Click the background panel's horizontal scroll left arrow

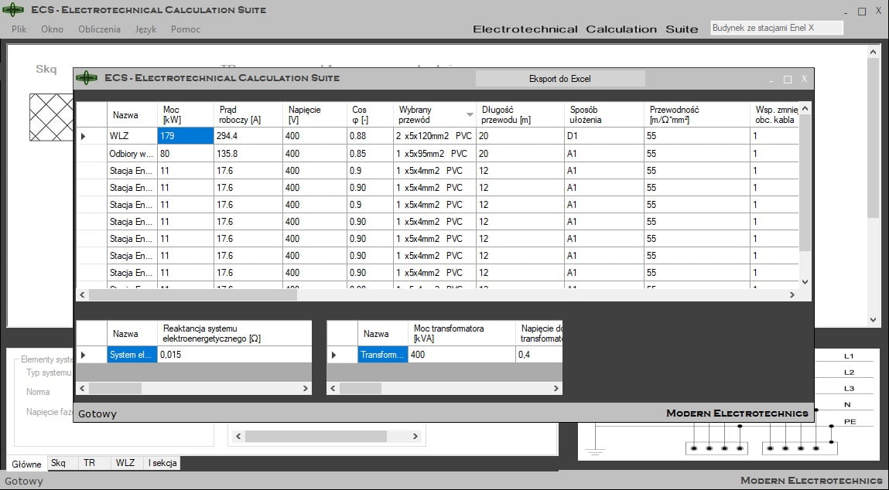click(238, 436)
